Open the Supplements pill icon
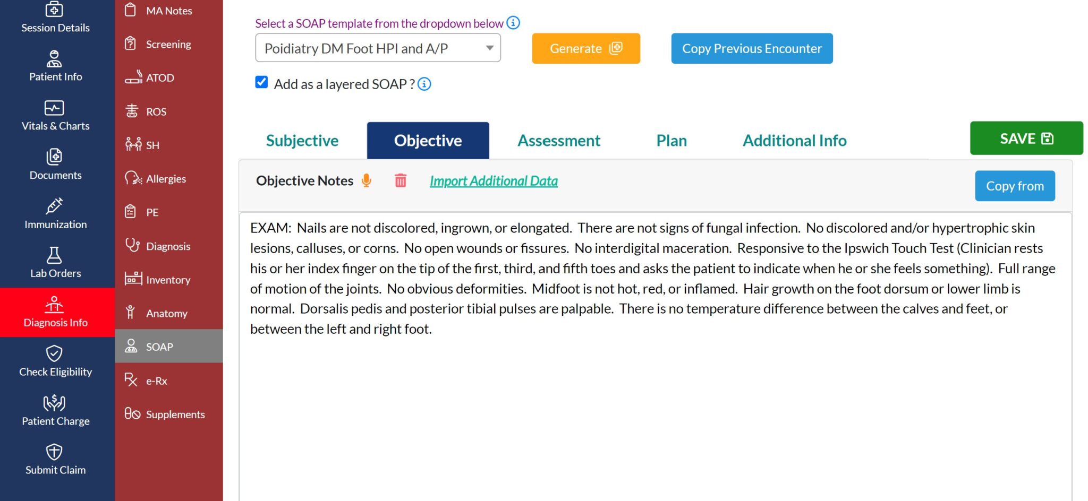This screenshot has height=501, width=1088. click(132, 413)
